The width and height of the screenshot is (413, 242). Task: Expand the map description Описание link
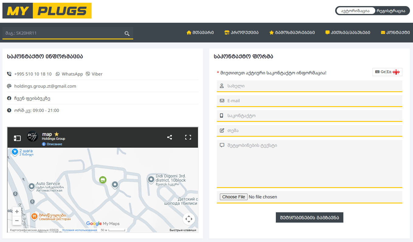(54, 144)
